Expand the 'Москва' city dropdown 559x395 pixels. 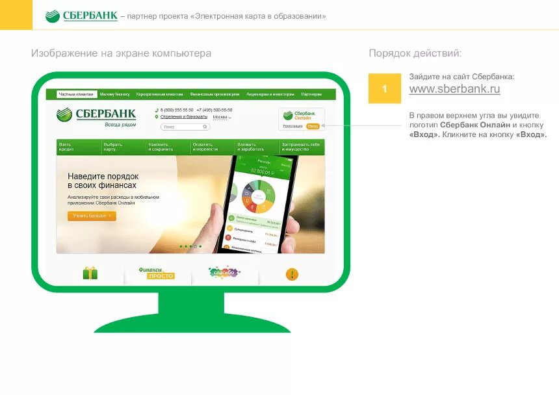[222, 117]
